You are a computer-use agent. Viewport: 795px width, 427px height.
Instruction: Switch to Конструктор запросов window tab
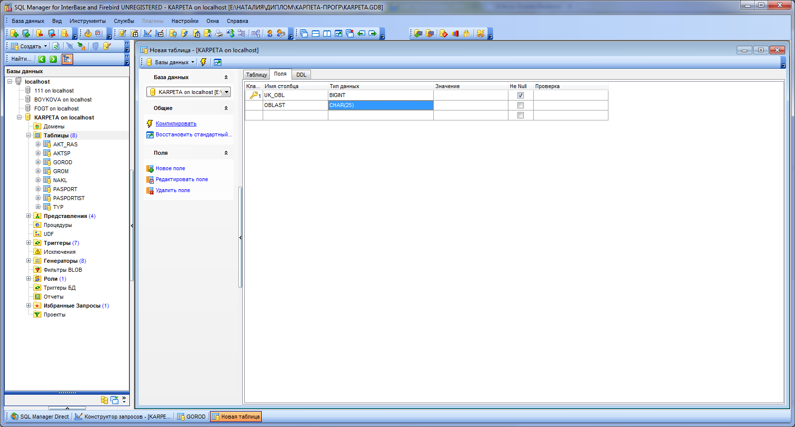point(123,417)
